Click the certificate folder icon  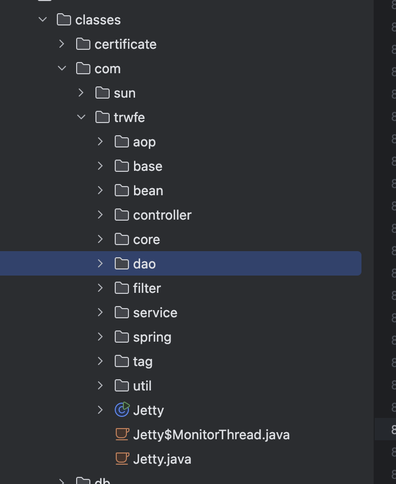[83, 44]
